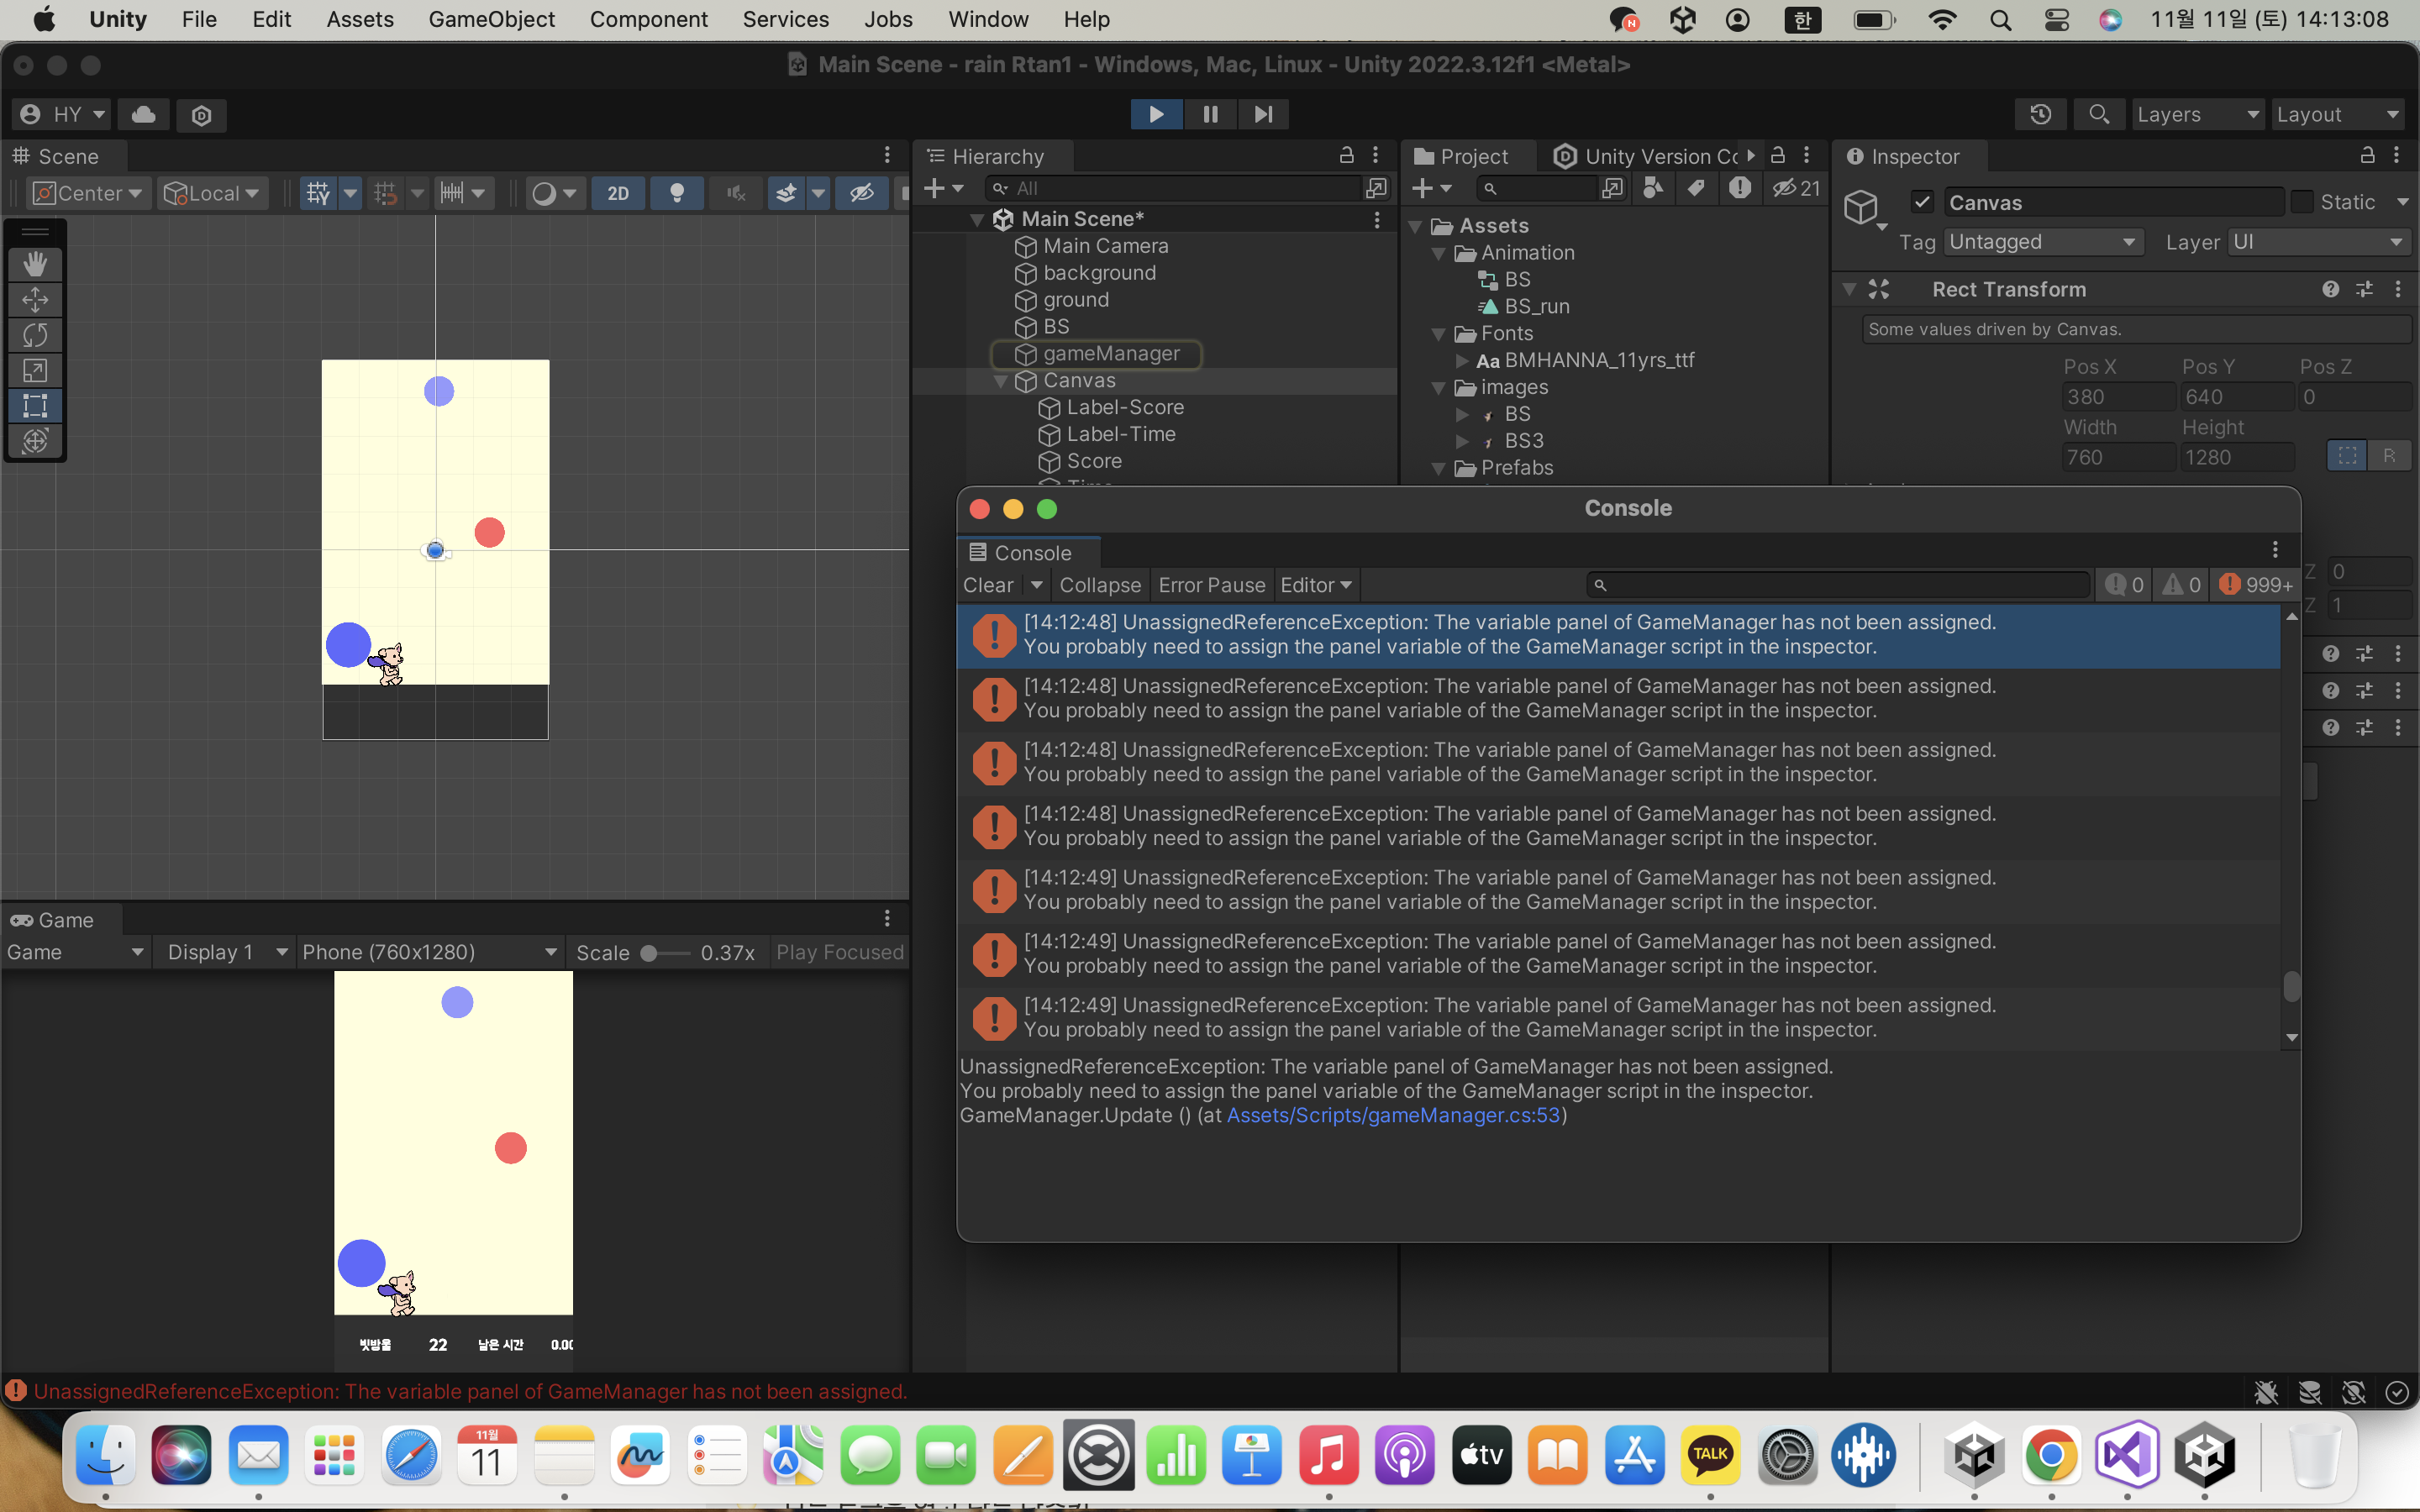Open Display 1 dropdown in Game view

click(226, 952)
